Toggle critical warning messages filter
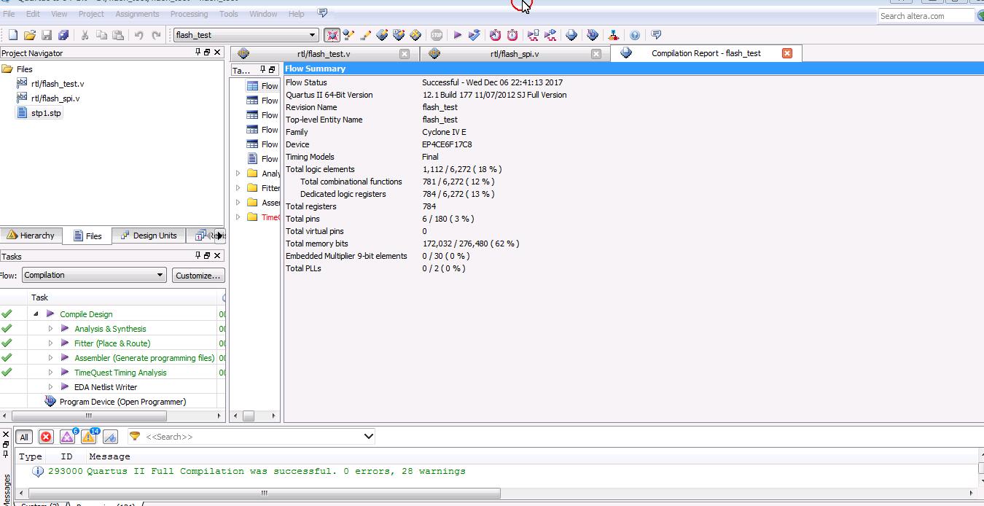This screenshot has height=506, width=984. (x=67, y=437)
